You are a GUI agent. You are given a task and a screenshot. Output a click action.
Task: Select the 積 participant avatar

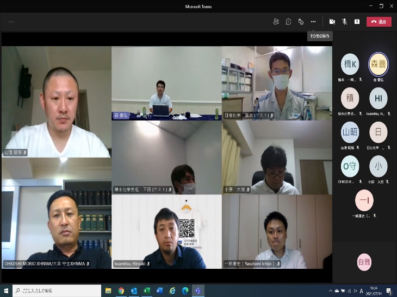[x=350, y=98]
